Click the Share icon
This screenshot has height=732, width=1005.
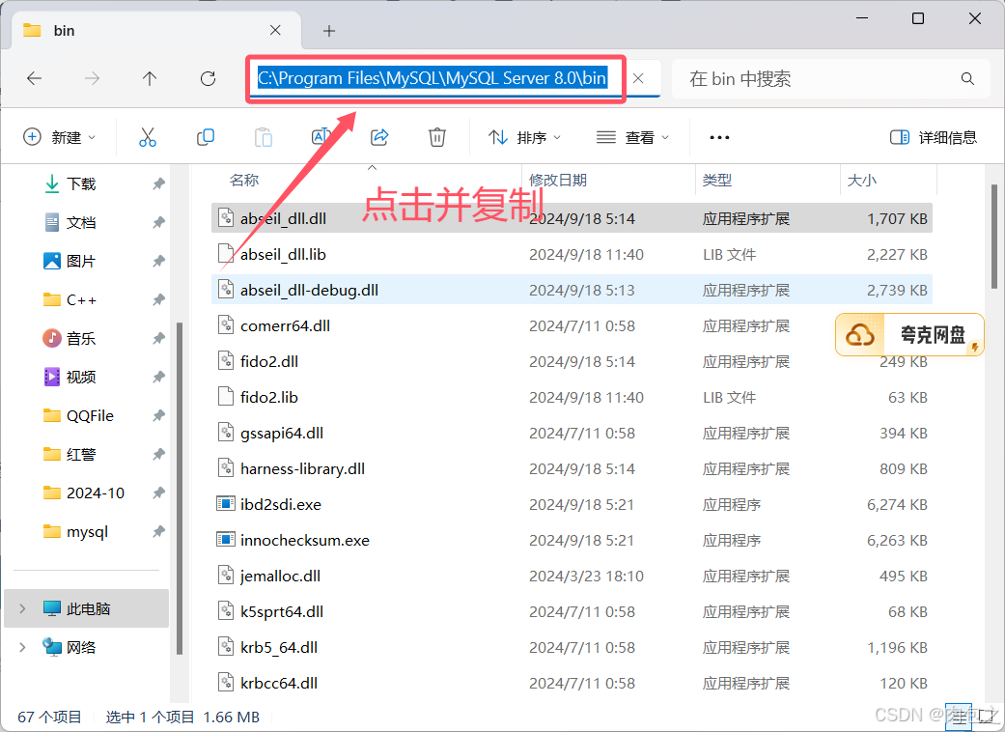tap(379, 137)
